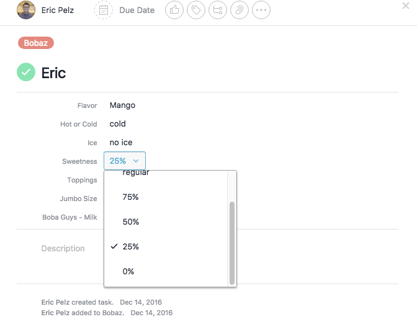Toggle the green task complete checkmark

click(x=26, y=72)
